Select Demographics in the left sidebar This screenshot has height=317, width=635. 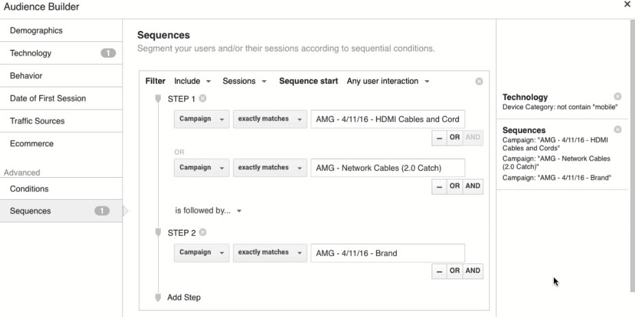tap(36, 31)
